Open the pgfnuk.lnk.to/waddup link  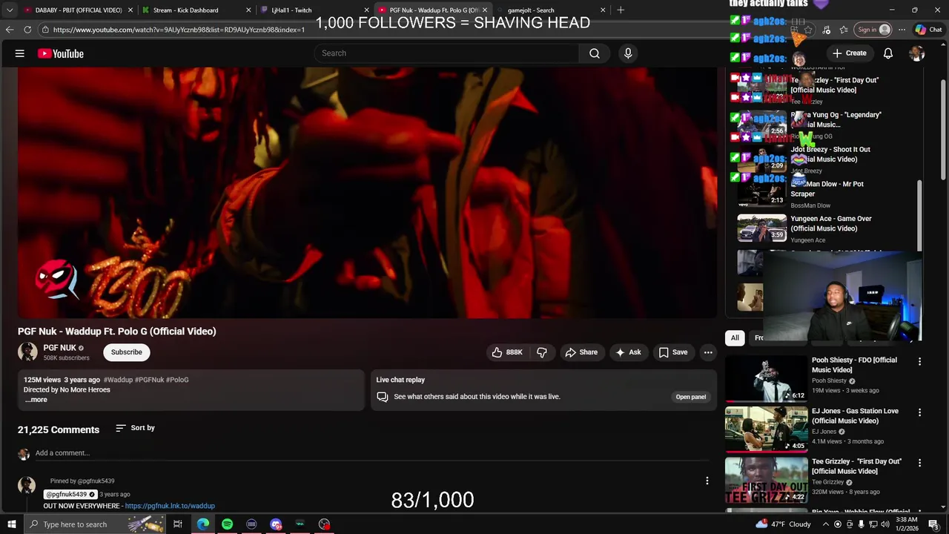170,506
